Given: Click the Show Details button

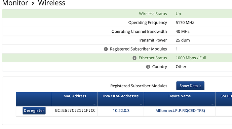Looking at the screenshot, I should click(x=190, y=86).
